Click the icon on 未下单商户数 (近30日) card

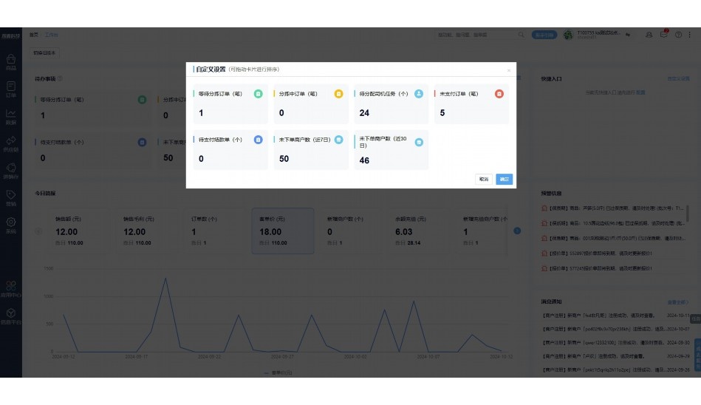point(419,141)
